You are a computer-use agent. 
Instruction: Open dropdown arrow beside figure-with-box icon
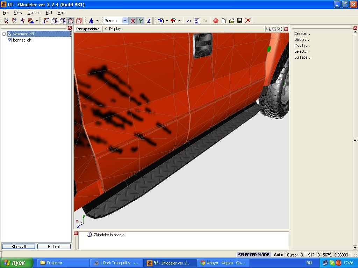click(x=37, y=21)
